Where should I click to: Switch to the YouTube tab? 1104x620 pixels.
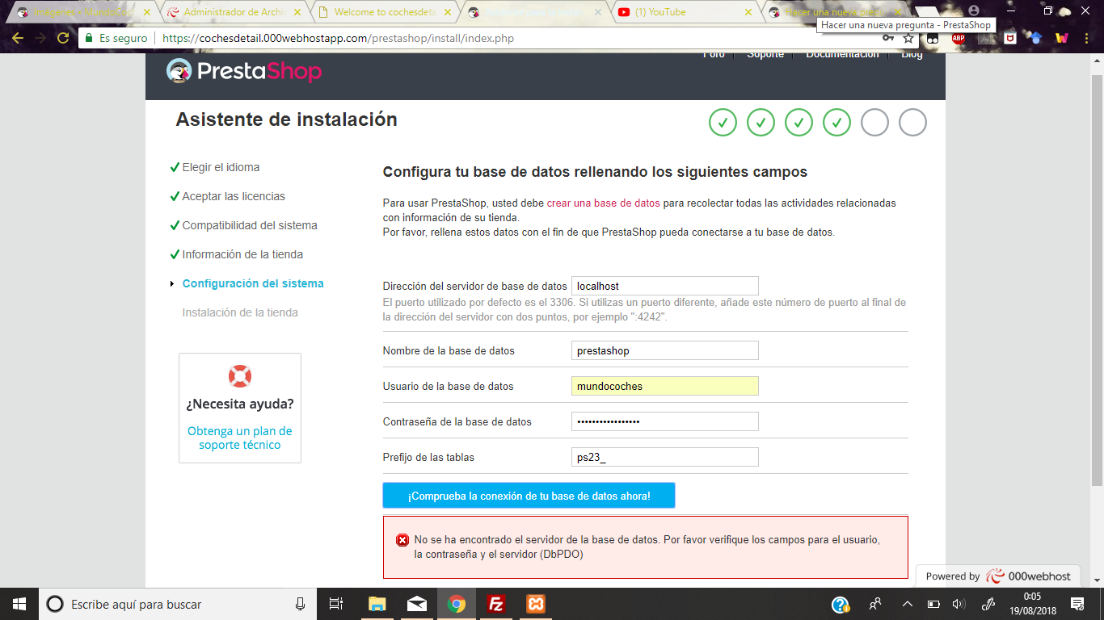pyautogui.click(x=685, y=12)
